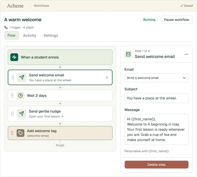Screen dimensions: 197x177
Task: Select the Send gentle nudge step
Action: [60, 114]
